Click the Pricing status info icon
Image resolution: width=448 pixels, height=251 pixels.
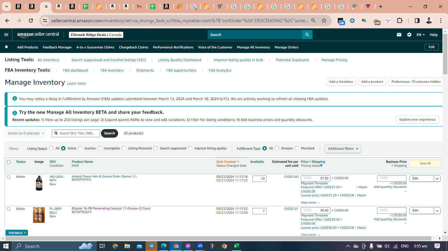point(321,165)
